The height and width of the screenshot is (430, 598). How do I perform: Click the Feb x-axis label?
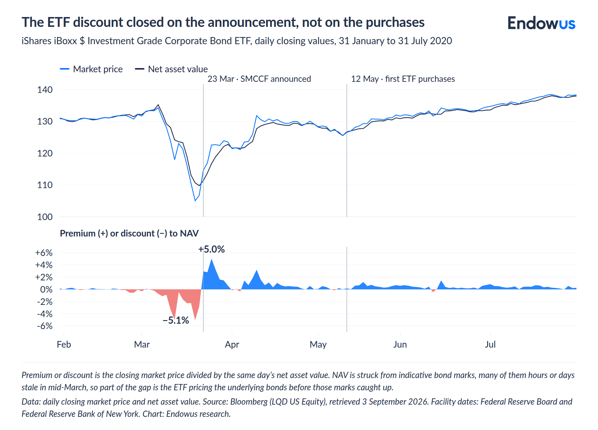pyautogui.click(x=64, y=344)
